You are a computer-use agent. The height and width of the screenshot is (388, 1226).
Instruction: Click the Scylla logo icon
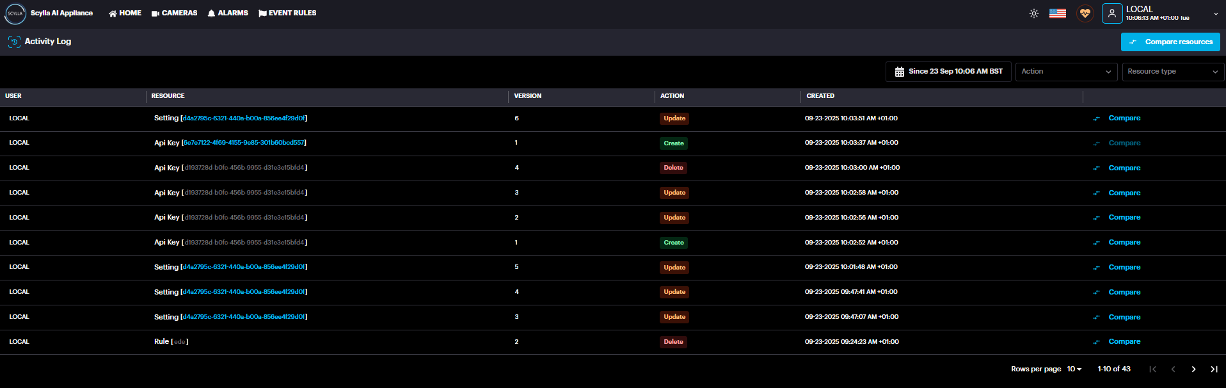pos(15,13)
